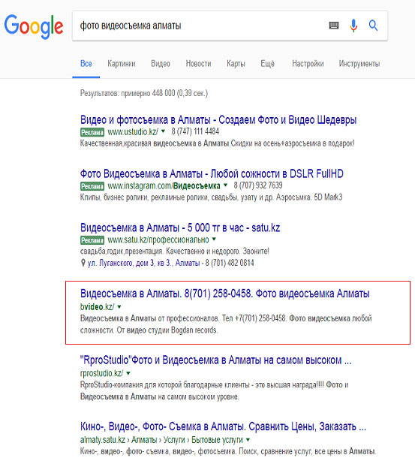The width and height of the screenshot is (415, 458).
Task: Click the map pin icon near Луганского address
Action: 83,264
